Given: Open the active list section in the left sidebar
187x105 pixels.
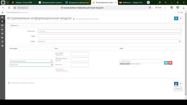Looking at the screenshot, I should pos(2,21).
